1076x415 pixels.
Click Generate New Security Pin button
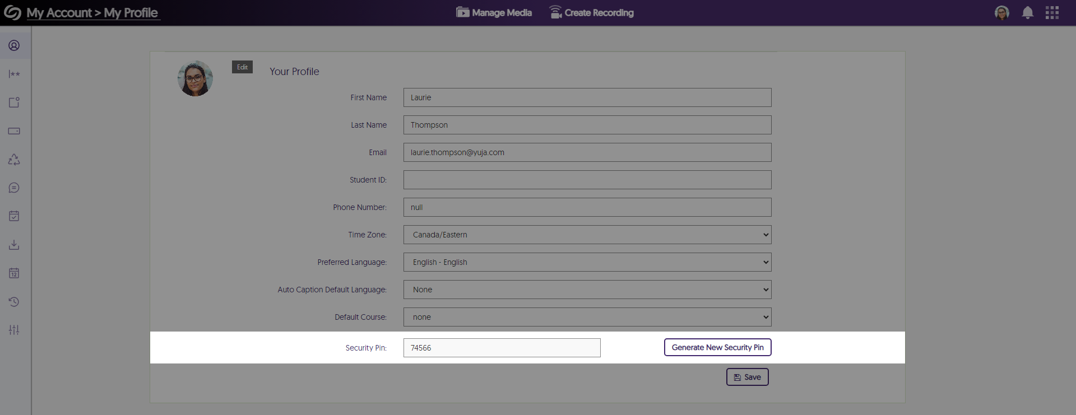coord(717,347)
